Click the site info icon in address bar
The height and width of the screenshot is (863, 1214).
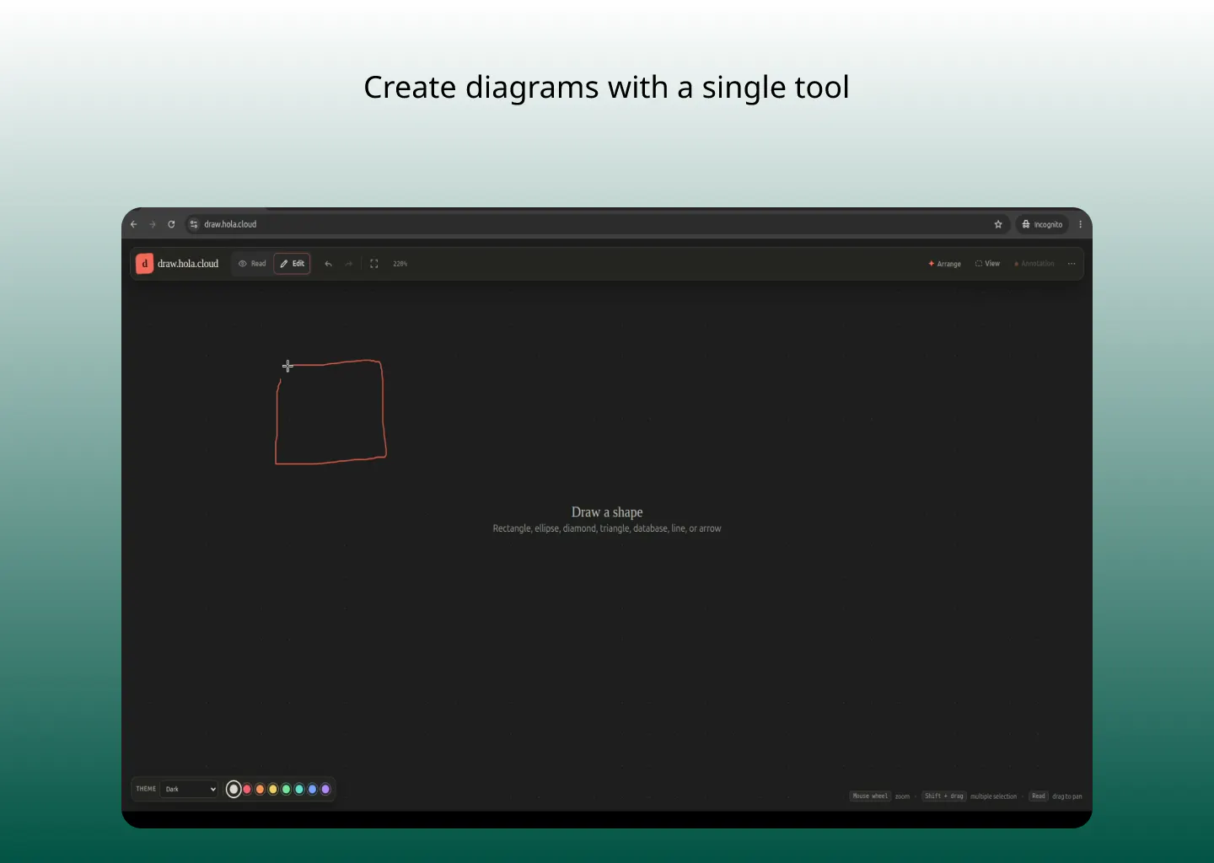coord(194,224)
